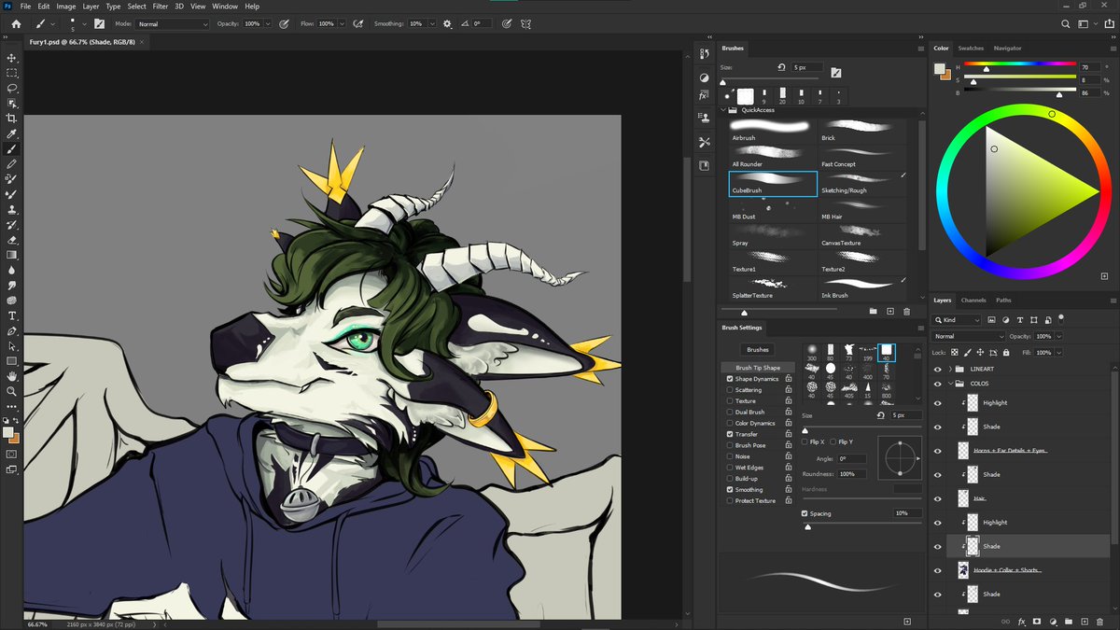This screenshot has width=1120, height=630.
Task: Open smoothing options gear icon
Action: point(447,23)
